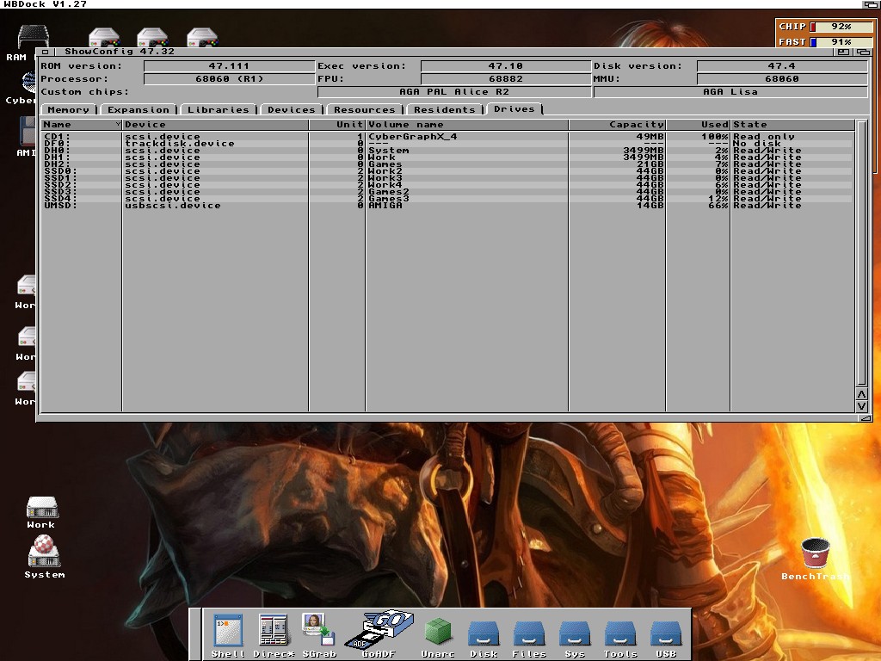Click the AMIGA volume name in the list
Image resolution: width=881 pixels, height=661 pixels.
pyautogui.click(x=385, y=205)
